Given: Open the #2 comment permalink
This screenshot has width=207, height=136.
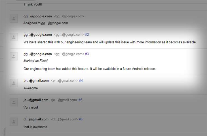Looking at the screenshot, I should pyautogui.click(x=87, y=35).
